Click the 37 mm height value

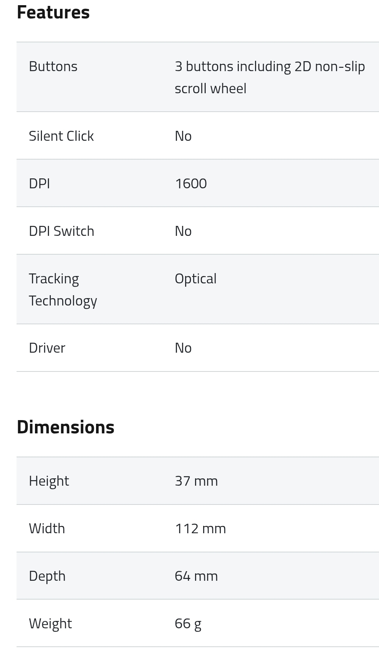(196, 481)
